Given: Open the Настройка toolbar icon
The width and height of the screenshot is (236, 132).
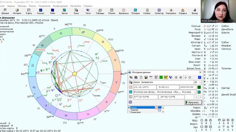Looking at the screenshot, I should pyautogui.click(x=171, y=11).
